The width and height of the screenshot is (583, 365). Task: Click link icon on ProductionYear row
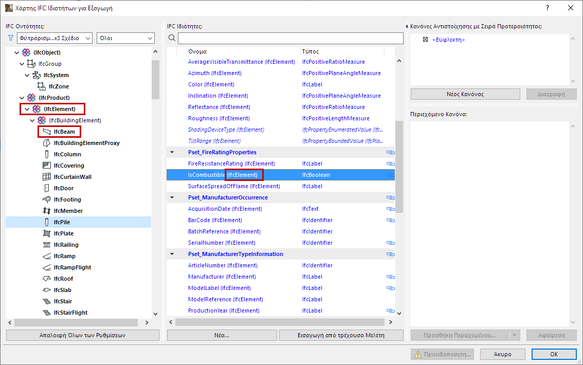(390, 311)
